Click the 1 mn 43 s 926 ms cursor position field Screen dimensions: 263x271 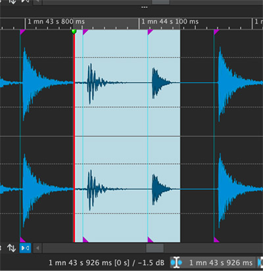(x=220, y=262)
